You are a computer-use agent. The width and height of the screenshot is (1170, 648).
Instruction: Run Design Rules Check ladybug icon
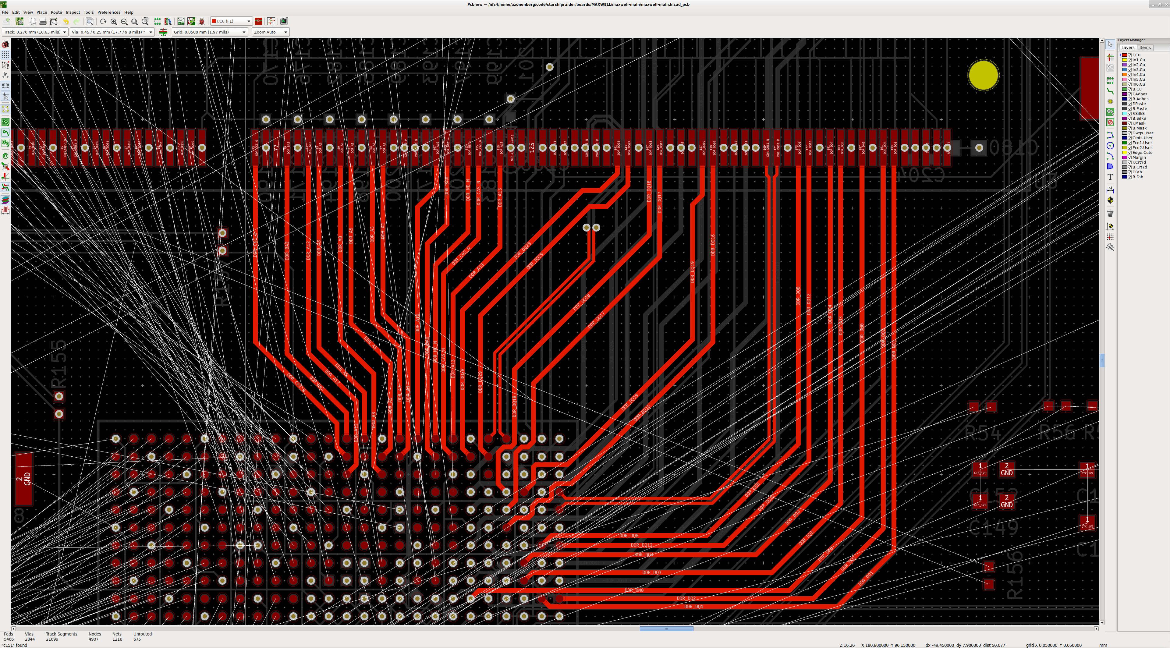(202, 21)
